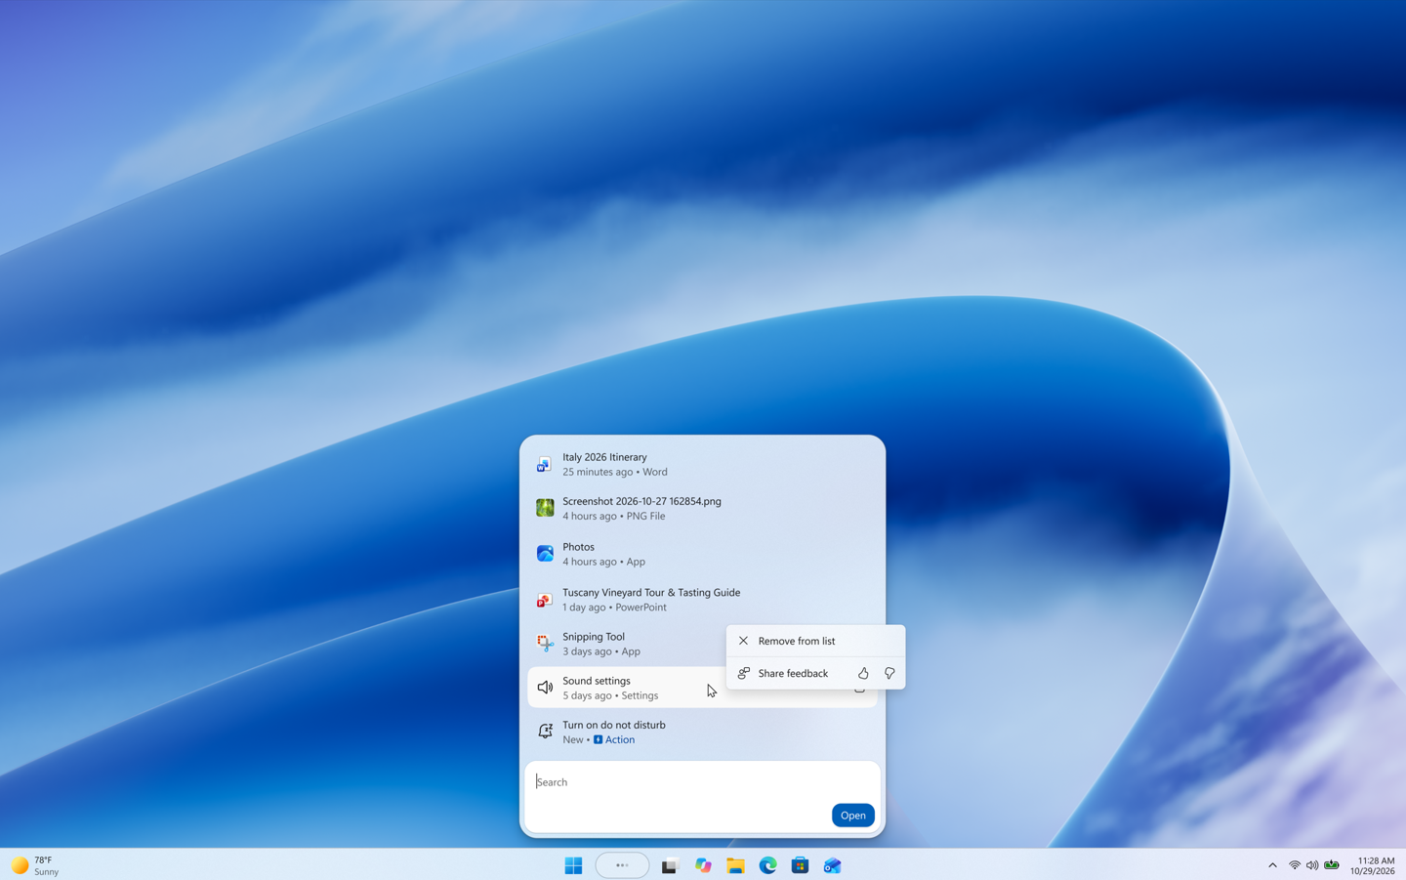Click the battery icon in system tray
Image resolution: width=1406 pixels, height=880 pixels.
[x=1332, y=865]
